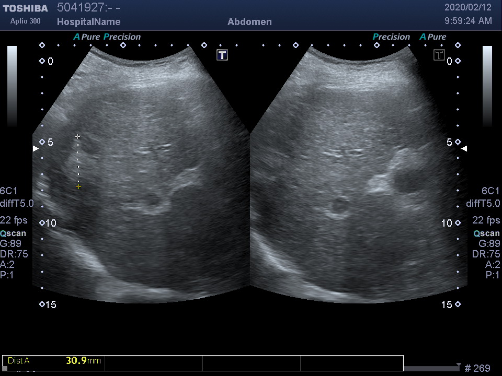Click the right A:2 parameter
This screenshot has width=502, height=376.
[493, 264]
